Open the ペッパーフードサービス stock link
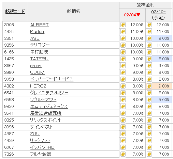 point(52,79)
